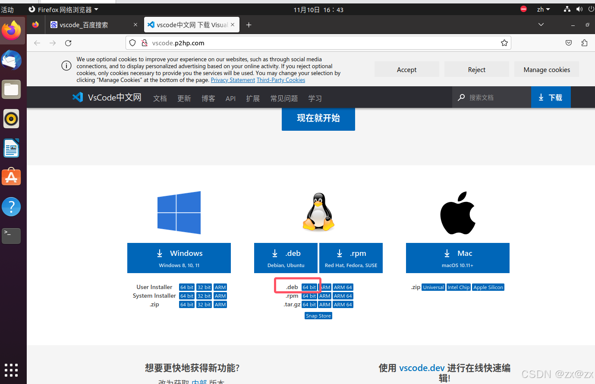Accept the optional cookies

point(407,69)
